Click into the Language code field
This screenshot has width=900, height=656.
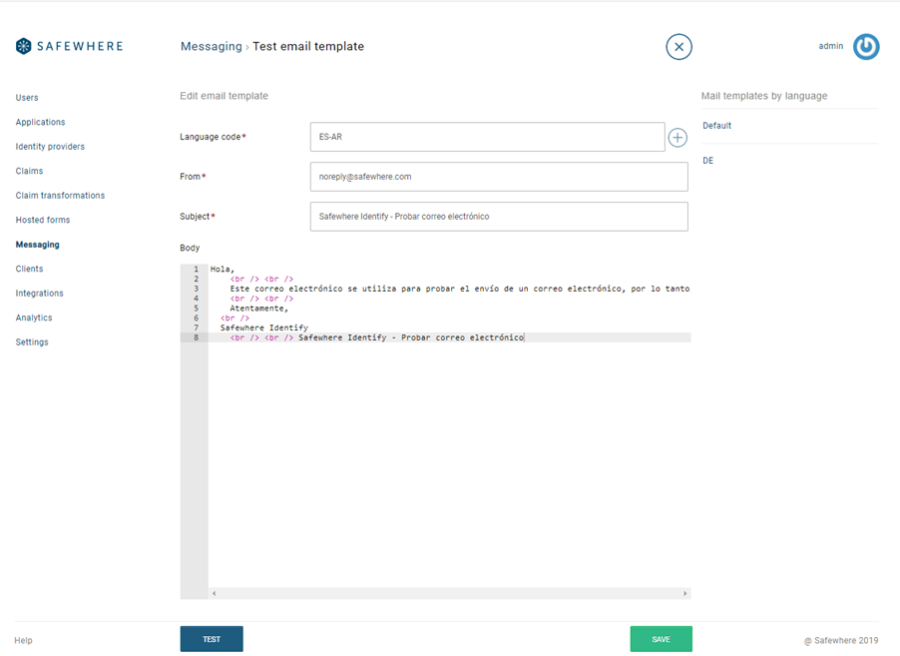[487, 137]
